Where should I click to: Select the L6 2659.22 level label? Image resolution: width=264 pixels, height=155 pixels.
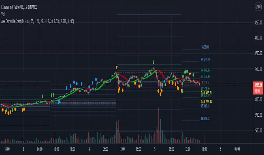(205, 119)
